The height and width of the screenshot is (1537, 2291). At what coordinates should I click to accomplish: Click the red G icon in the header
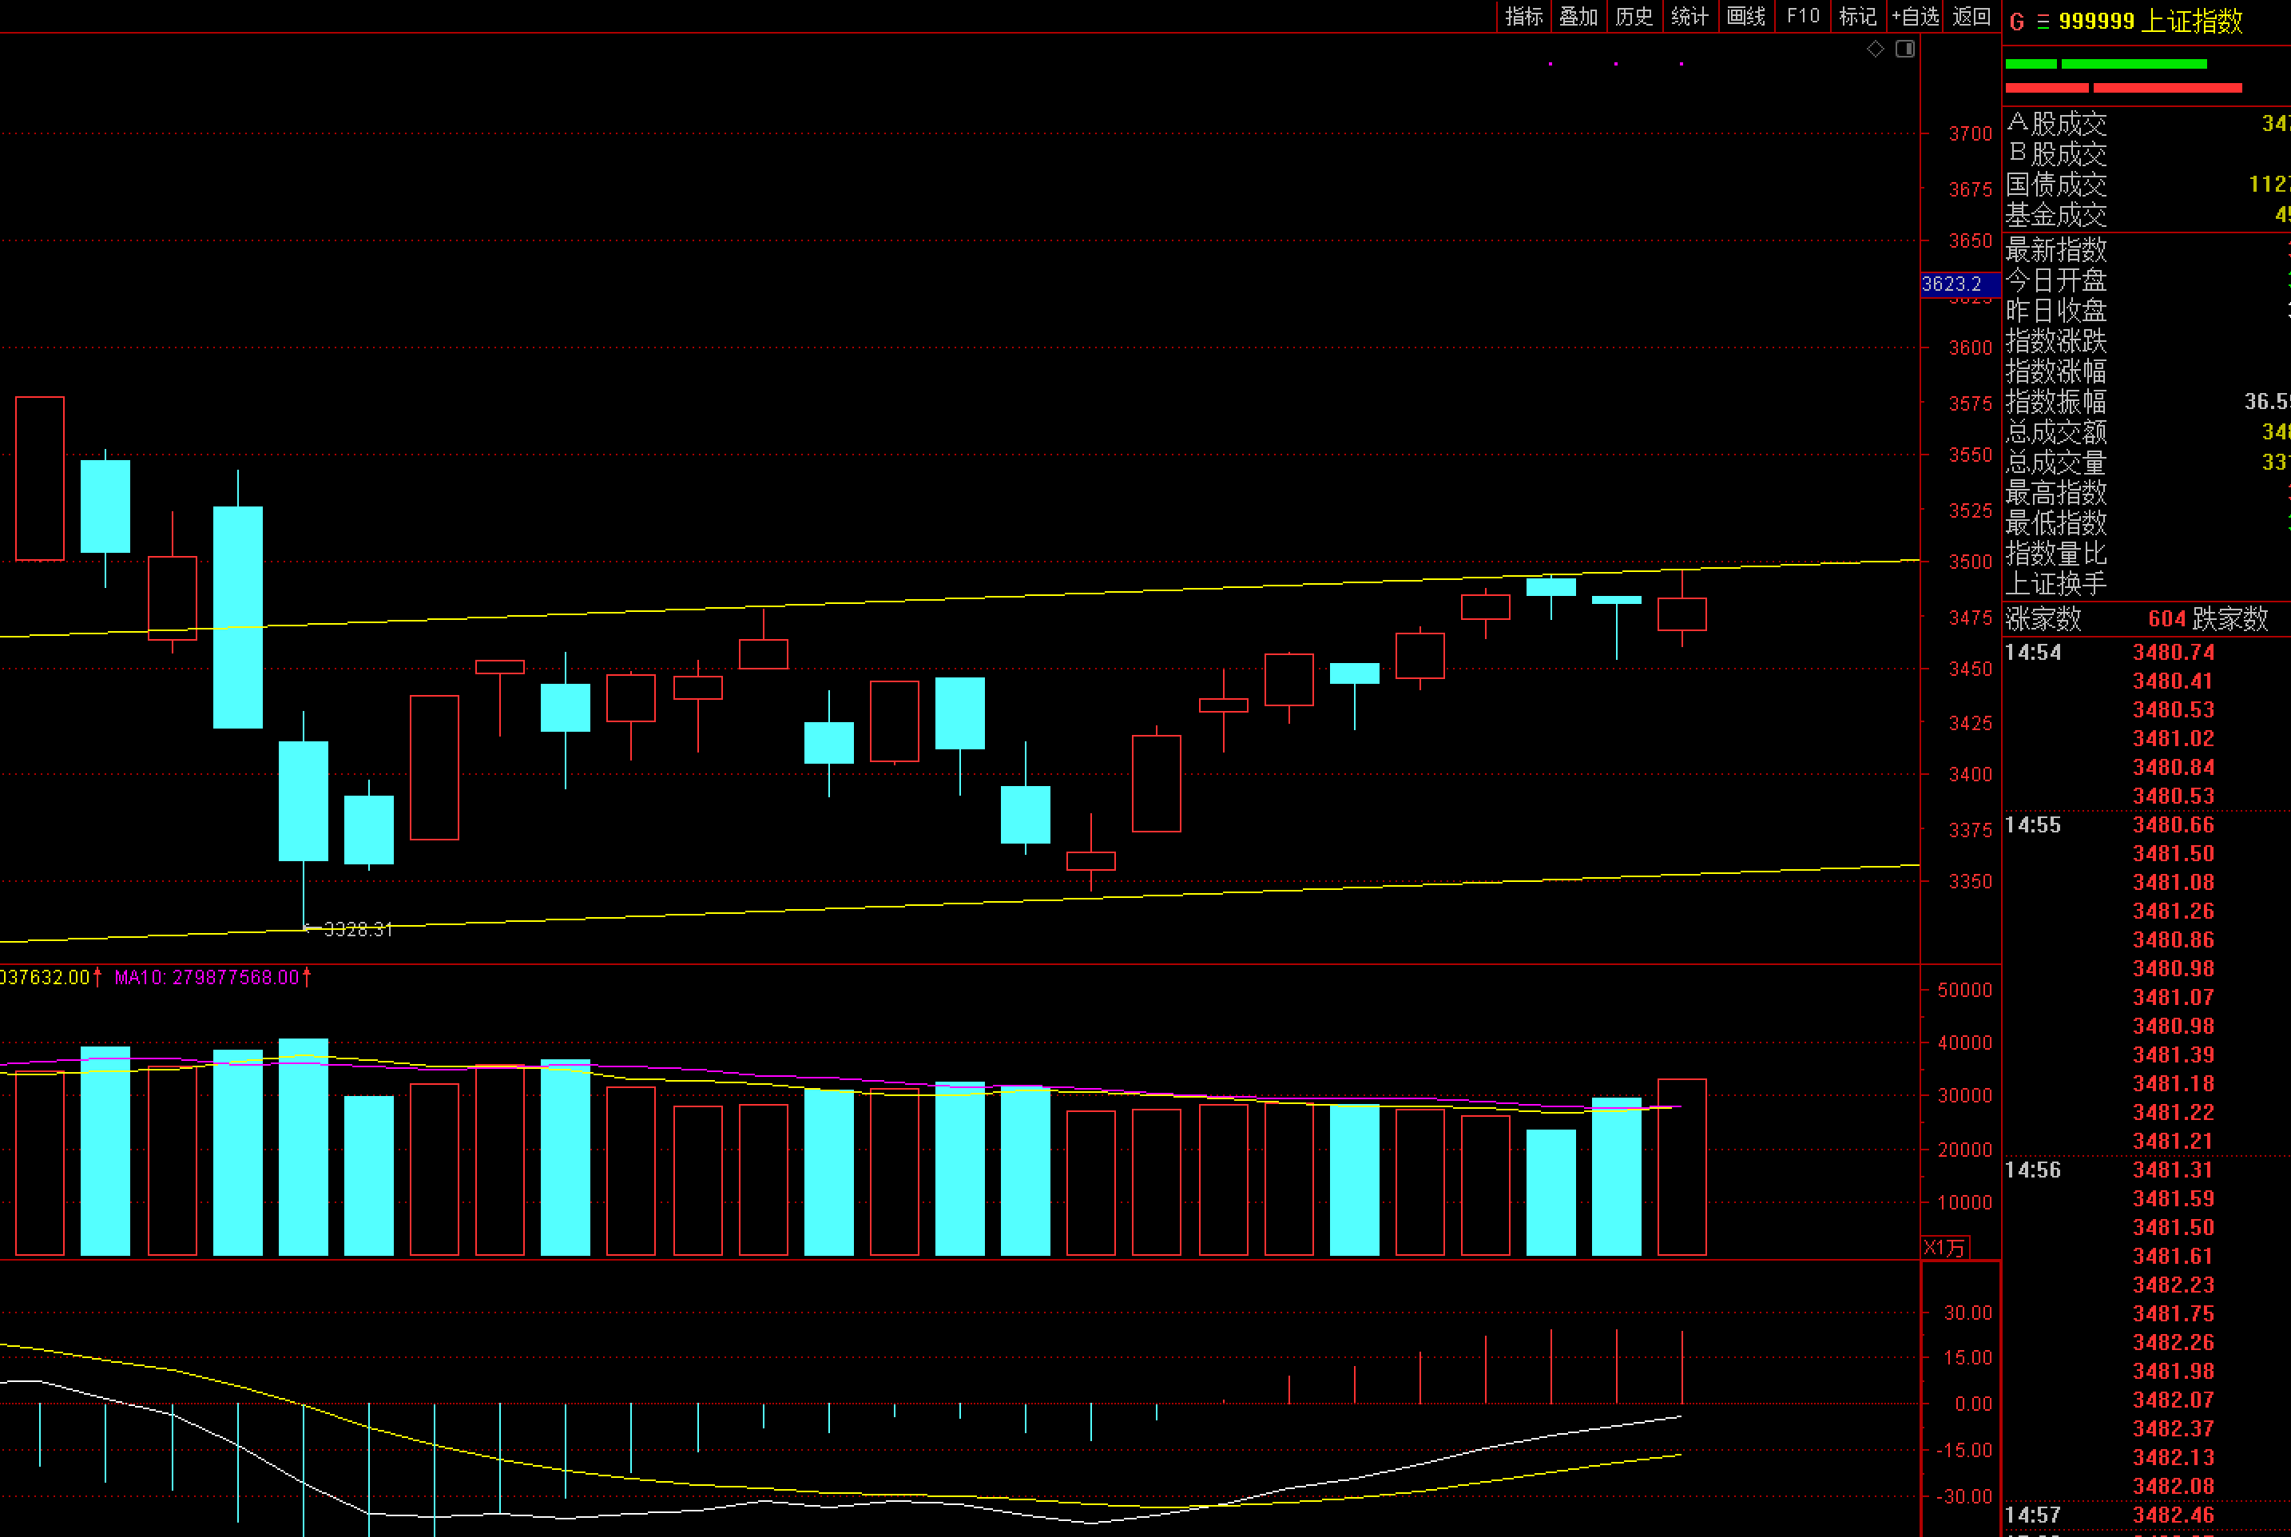(2017, 22)
